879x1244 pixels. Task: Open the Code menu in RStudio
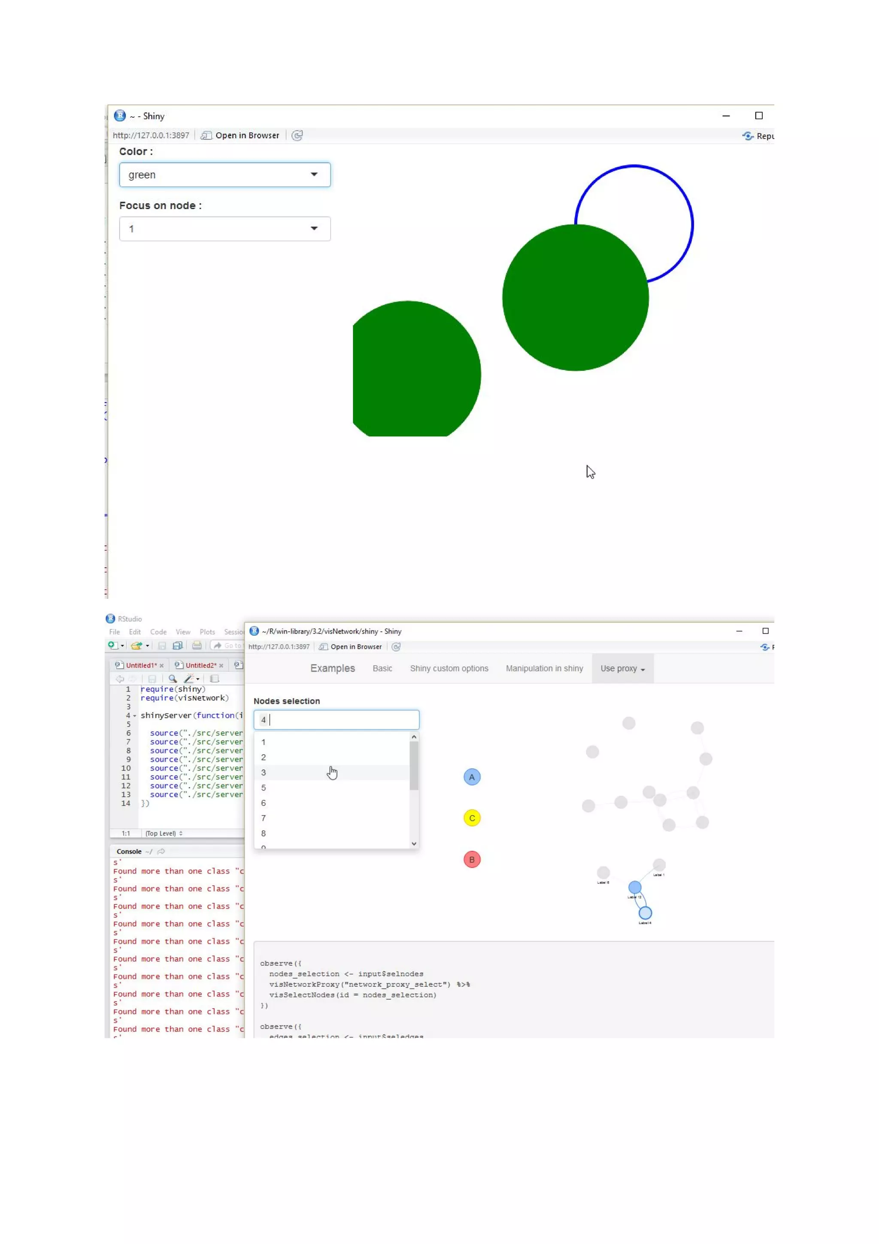[158, 632]
